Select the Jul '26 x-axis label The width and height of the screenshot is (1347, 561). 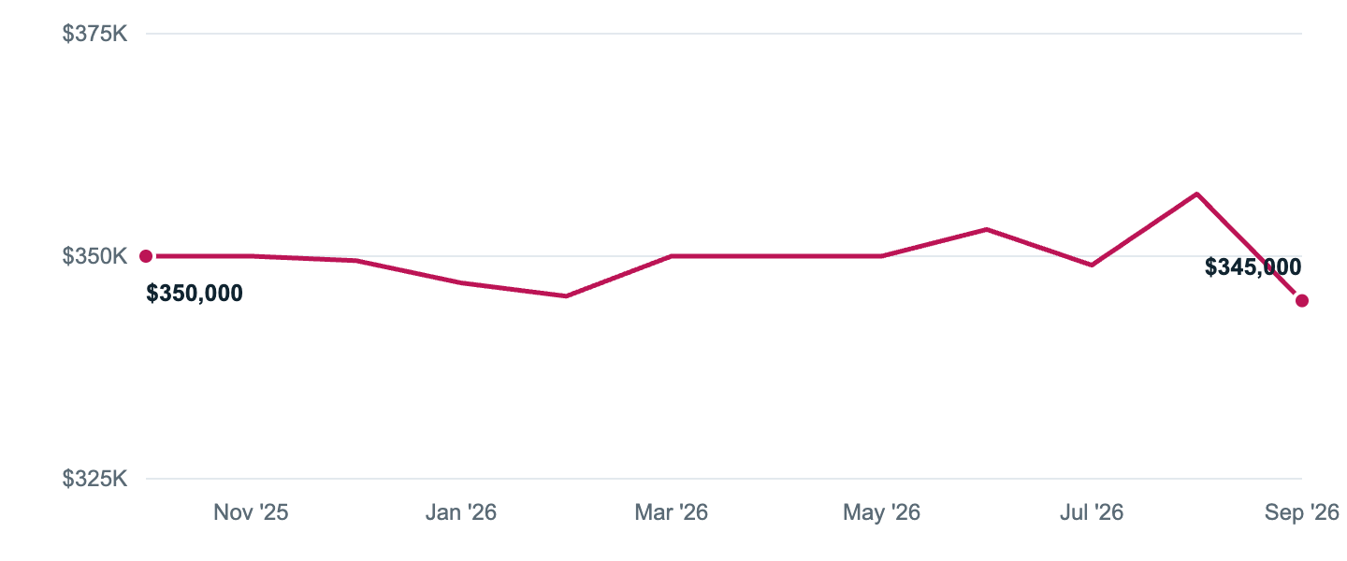click(x=1092, y=512)
